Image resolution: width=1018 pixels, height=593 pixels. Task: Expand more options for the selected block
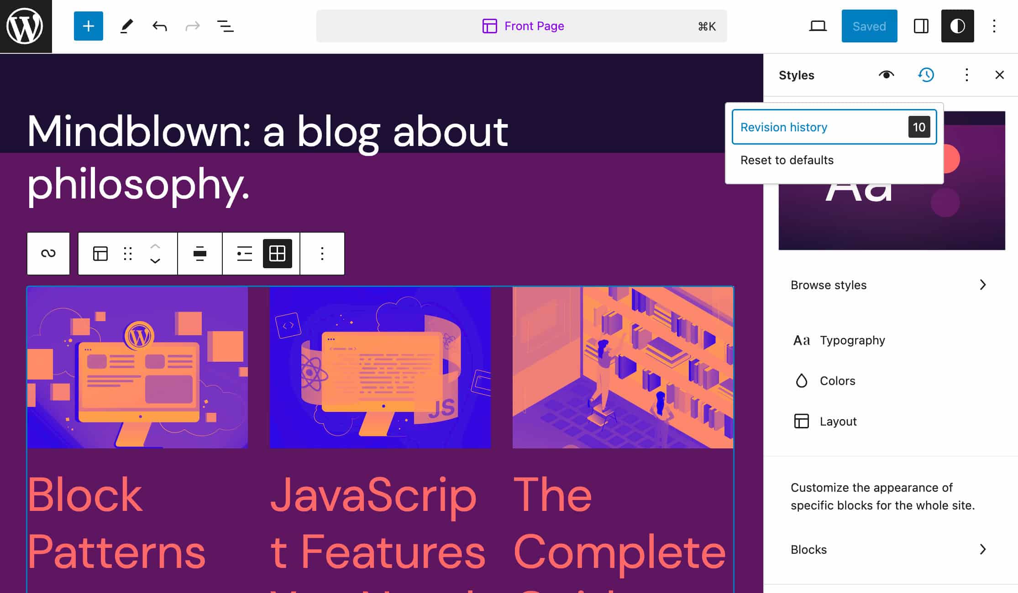coord(322,253)
